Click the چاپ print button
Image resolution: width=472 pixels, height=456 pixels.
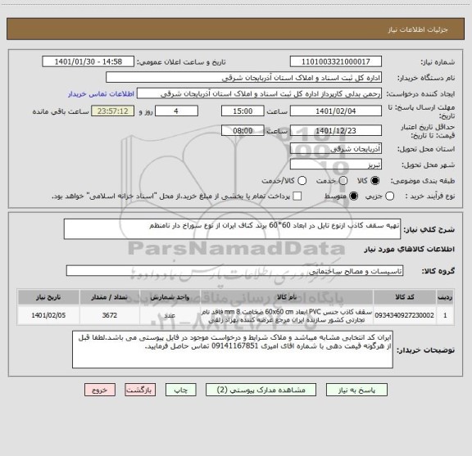pos(181,390)
